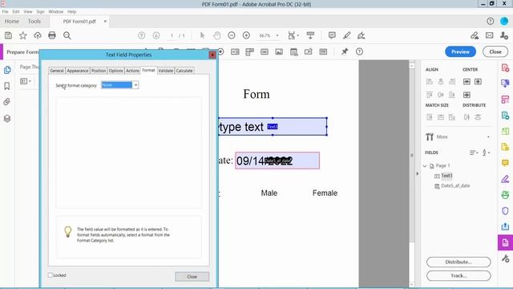This screenshot has height=289, width=513.
Task: Click the Tools tab
Action: [34, 22]
